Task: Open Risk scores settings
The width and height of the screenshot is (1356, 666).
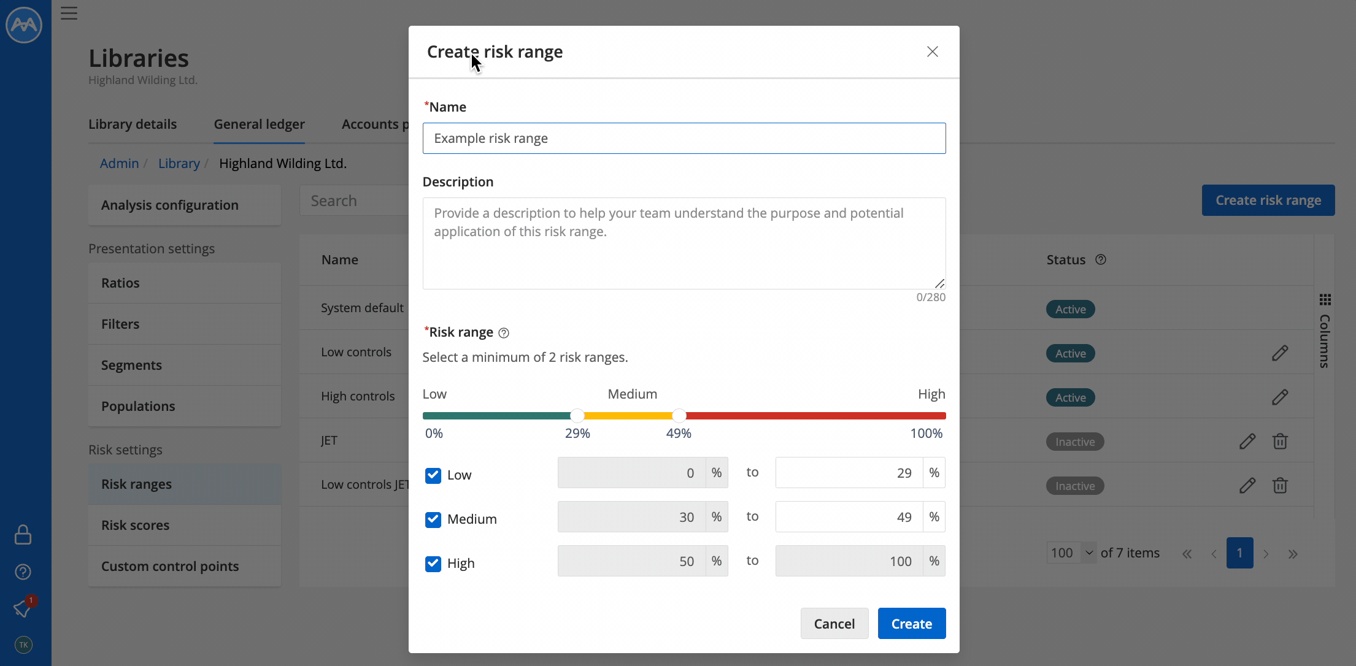Action: point(185,525)
